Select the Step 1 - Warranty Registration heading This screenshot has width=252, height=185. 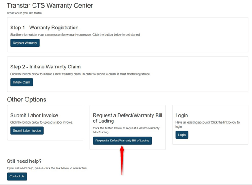coord(44,28)
